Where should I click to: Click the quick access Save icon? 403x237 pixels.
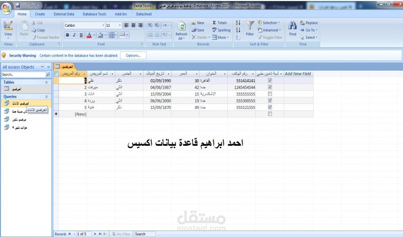pos(18,5)
